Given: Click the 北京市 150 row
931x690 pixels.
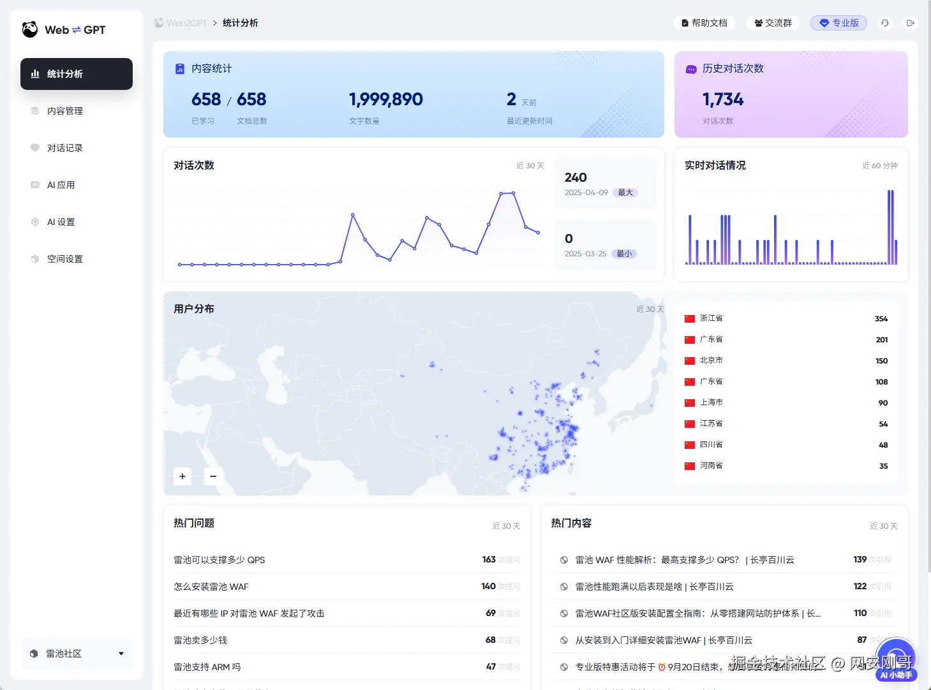Looking at the screenshot, I should tap(786, 360).
